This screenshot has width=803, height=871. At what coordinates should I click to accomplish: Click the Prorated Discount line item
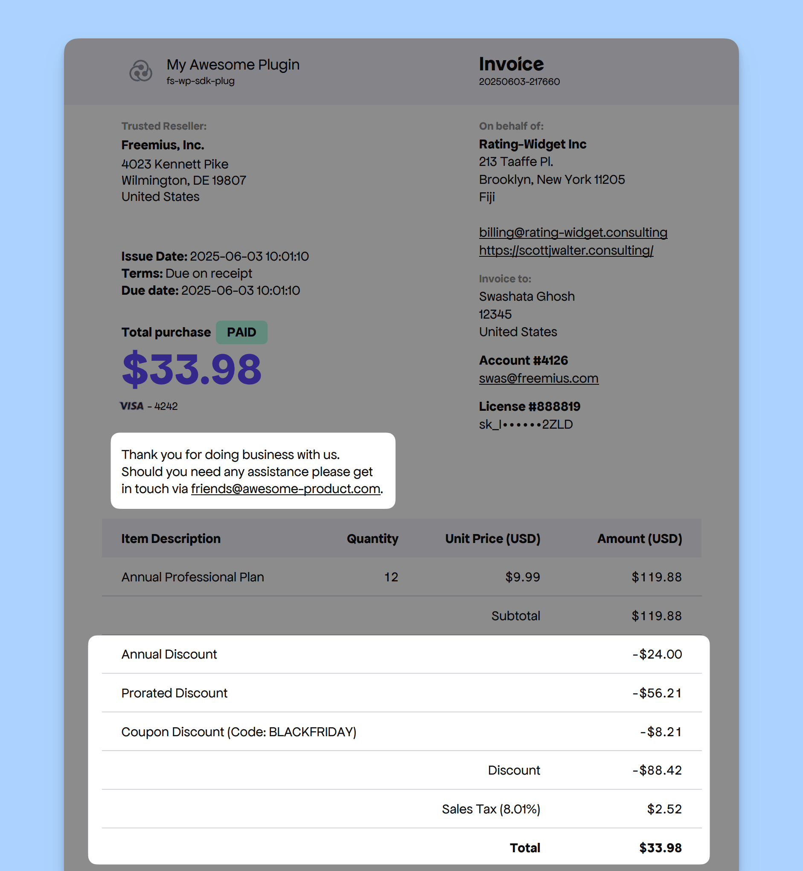tap(401, 693)
